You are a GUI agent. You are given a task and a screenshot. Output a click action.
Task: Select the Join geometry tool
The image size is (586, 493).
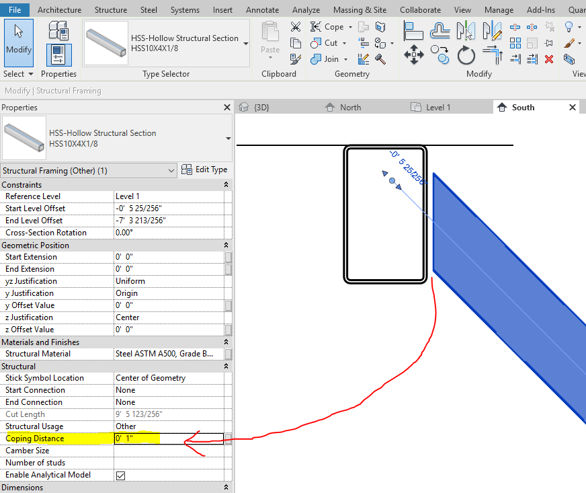(x=315, y=59)
